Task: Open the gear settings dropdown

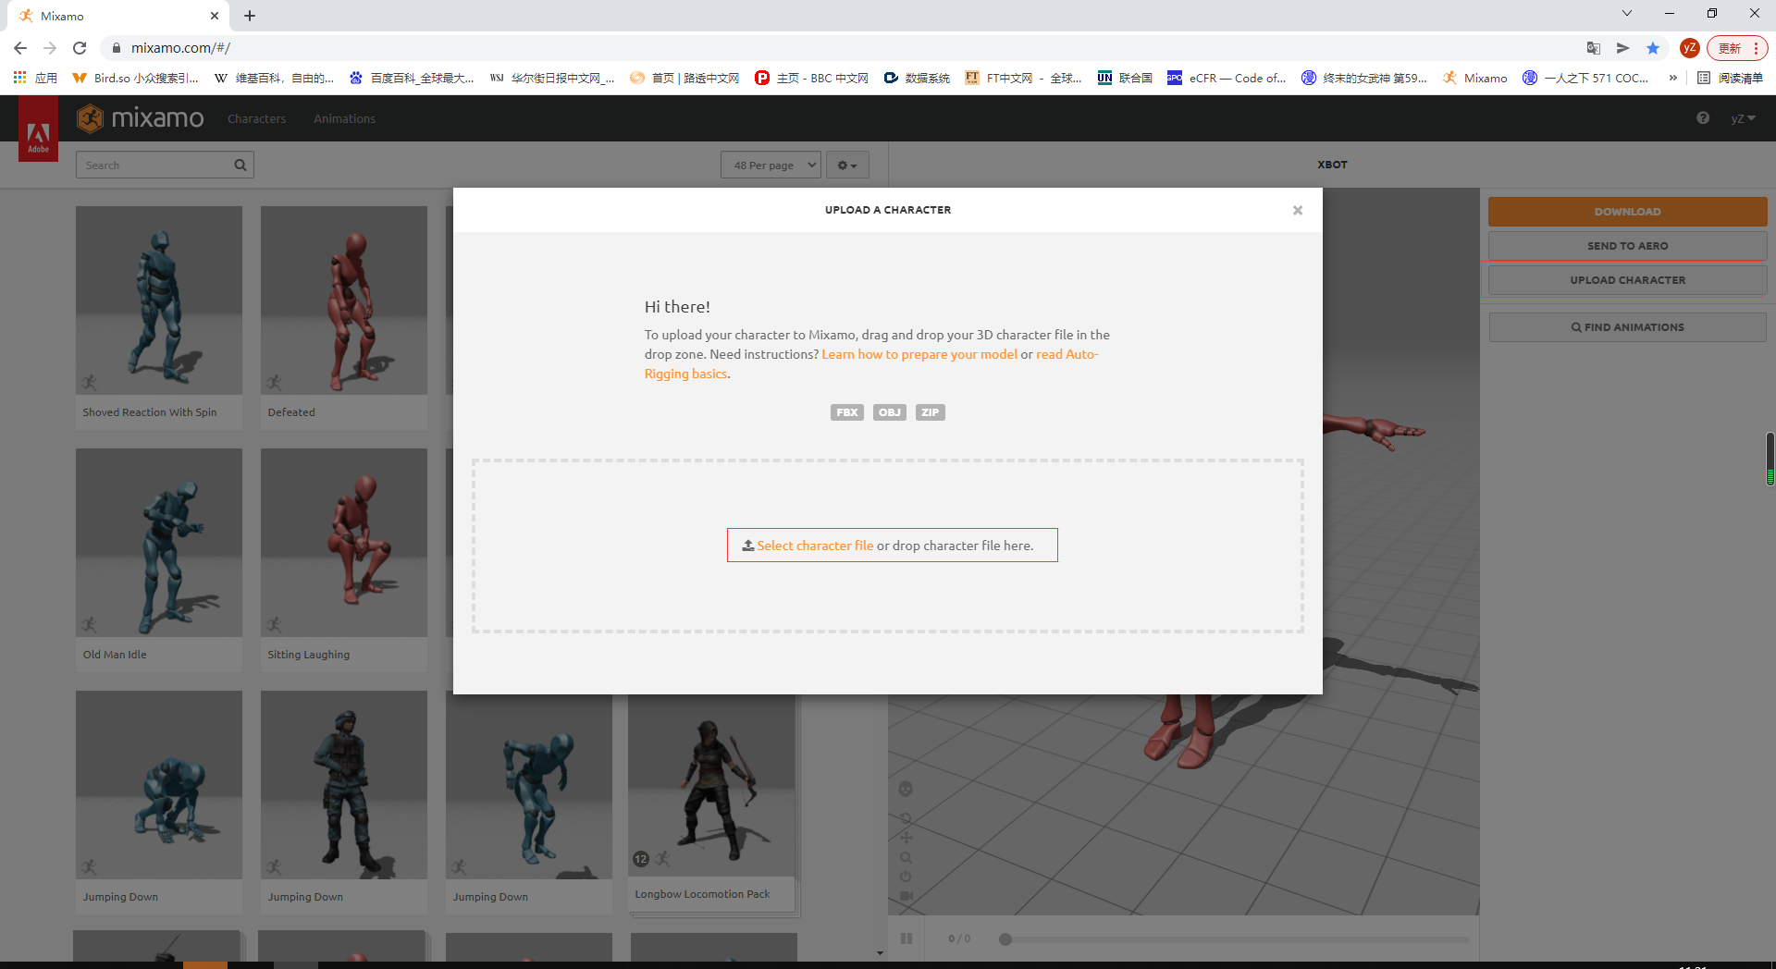Action: point(847,166)
